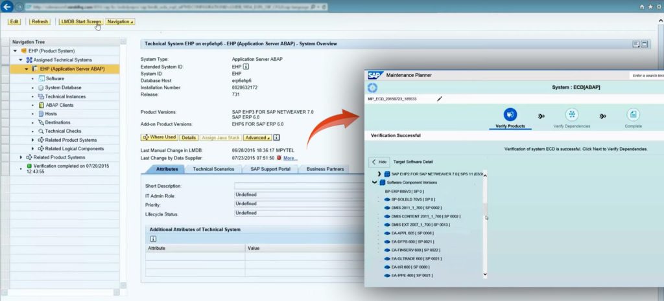Click the green verification status icon
The height and width of the screenshot is (301, 664).
point(29,166)
